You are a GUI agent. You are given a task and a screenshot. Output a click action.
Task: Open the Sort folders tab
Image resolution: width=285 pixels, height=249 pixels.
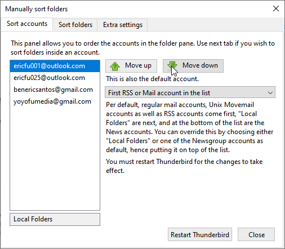click(75, 25)
